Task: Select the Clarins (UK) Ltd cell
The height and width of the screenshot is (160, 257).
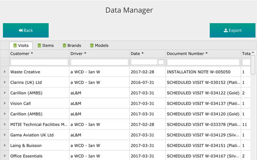Action: pyautogui.click(x=39, y=82)
